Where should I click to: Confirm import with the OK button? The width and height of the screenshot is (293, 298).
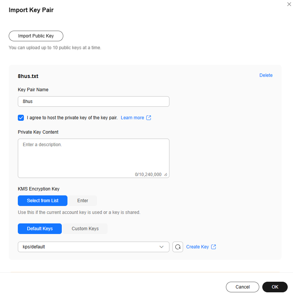click(x=275, y=287)
